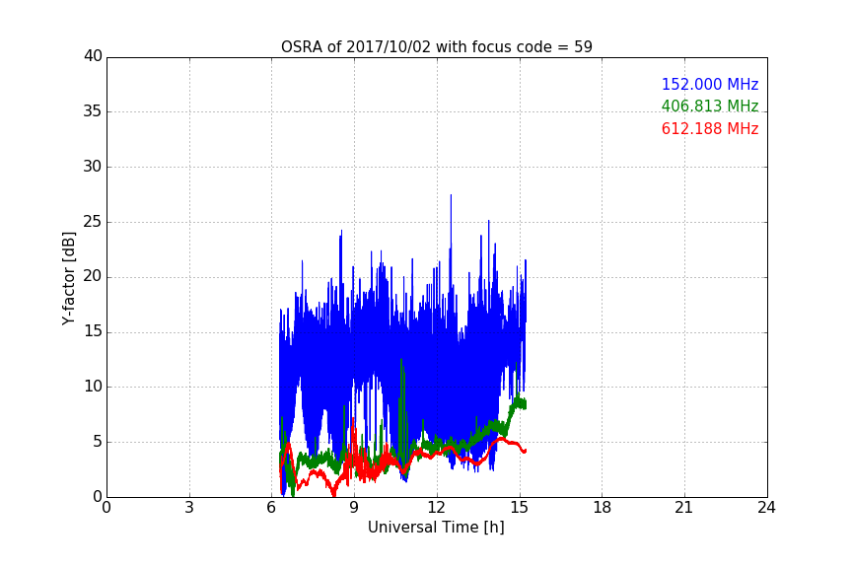Click the y-axis tick label 5
This screenshot has height=568, width=852.
click(98, 442)
